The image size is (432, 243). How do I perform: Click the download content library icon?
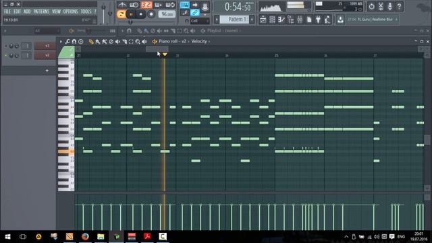pyautogui.click(x=340, y=20)
